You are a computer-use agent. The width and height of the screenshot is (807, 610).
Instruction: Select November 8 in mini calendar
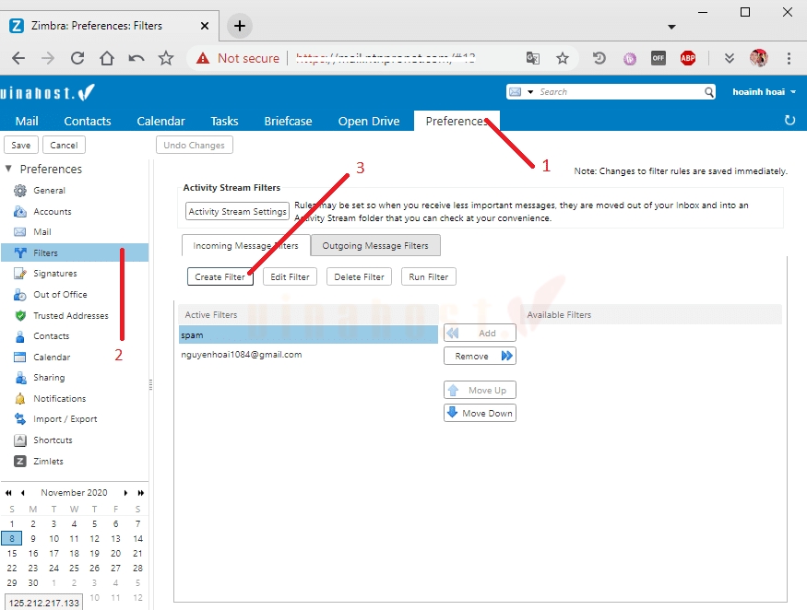(12, 538)
